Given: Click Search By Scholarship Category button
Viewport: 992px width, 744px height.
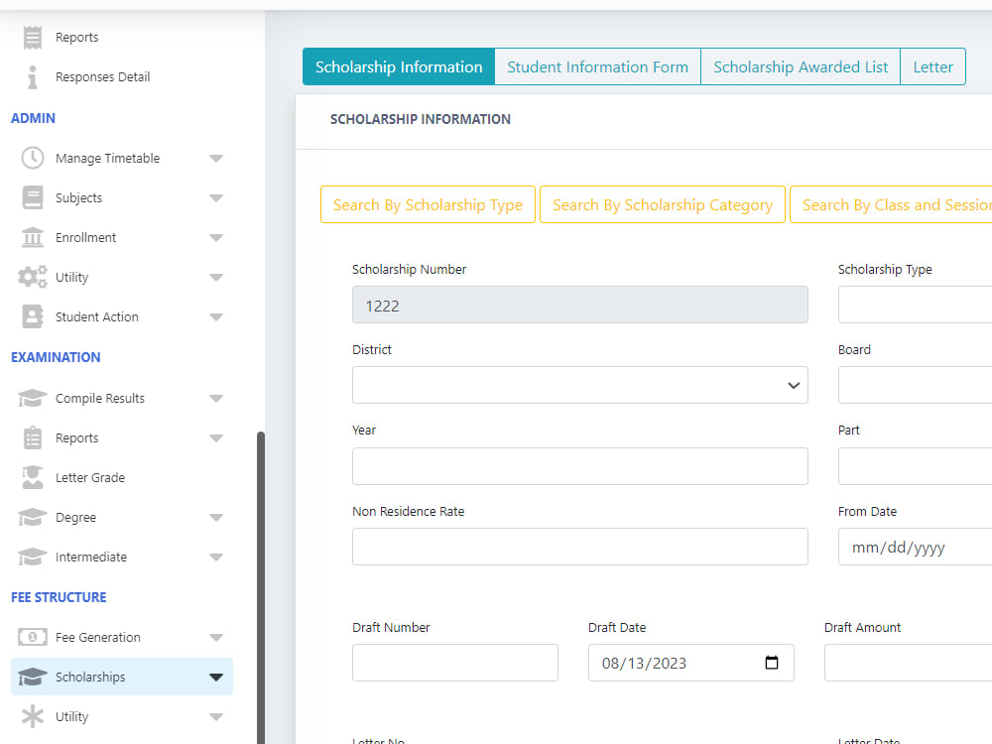Looking at the screenshot, I should [662, 204].
